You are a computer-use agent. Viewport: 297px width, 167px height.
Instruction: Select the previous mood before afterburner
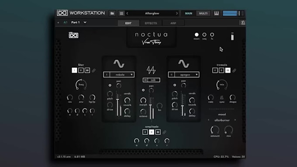pyautogui.click(x=208, y=120)
